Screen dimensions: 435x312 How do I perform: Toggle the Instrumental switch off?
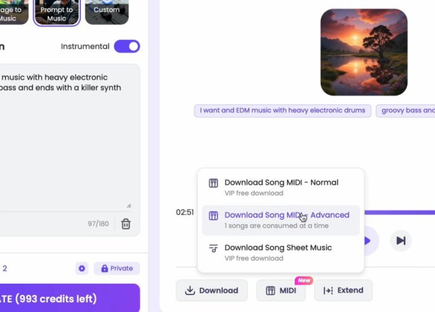pos(127,46)
